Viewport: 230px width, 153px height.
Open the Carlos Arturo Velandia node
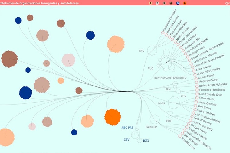pos(197,86)
